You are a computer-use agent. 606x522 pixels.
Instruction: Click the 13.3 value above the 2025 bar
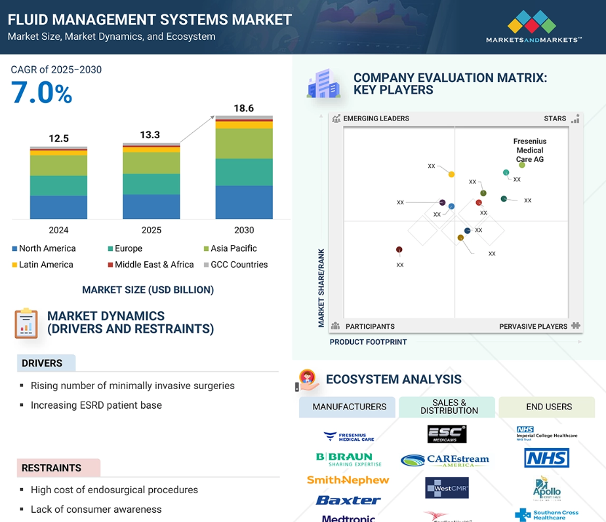150,135
